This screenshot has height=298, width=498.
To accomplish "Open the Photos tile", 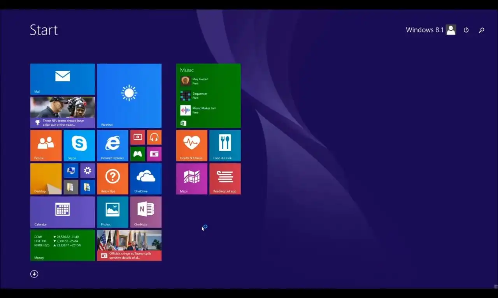I will [x=112, y=212].
